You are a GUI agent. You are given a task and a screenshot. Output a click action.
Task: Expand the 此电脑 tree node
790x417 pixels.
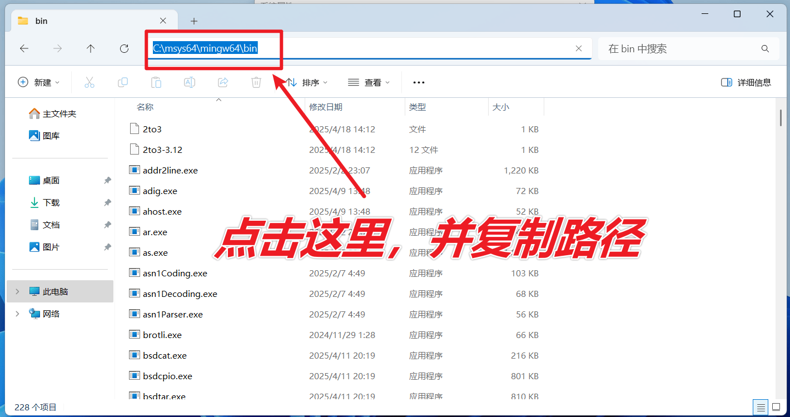(x=17, y=291)
